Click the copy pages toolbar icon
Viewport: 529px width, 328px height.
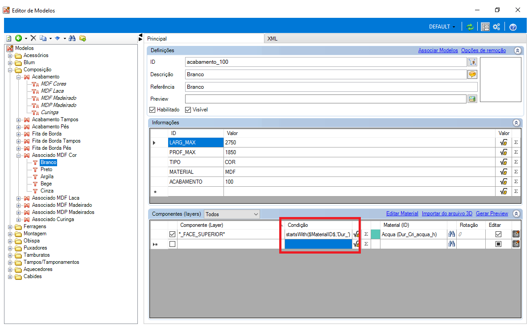[43, 38]
